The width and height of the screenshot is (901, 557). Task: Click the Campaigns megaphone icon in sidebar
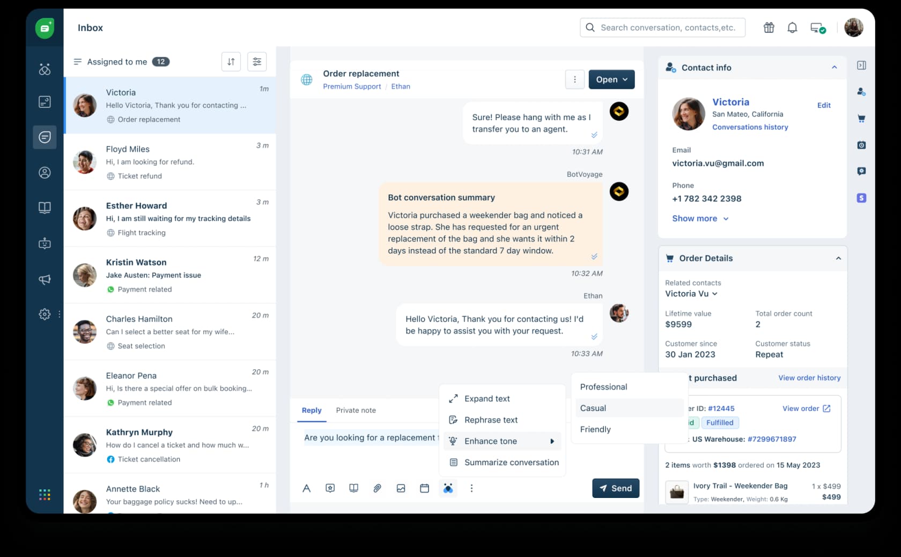(x=45, y=280)
